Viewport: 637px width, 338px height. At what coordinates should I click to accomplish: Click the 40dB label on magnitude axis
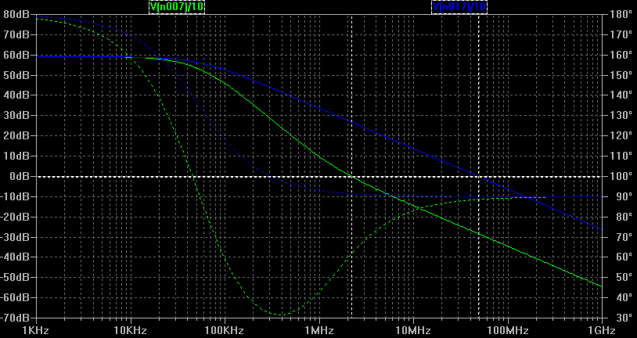pos(15,95)
